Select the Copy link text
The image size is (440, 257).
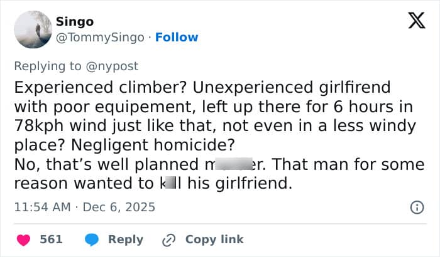[214, 239]
